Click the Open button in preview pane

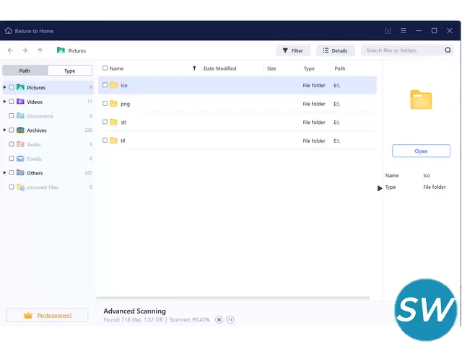pyautogui.click(x=421, y=151)
